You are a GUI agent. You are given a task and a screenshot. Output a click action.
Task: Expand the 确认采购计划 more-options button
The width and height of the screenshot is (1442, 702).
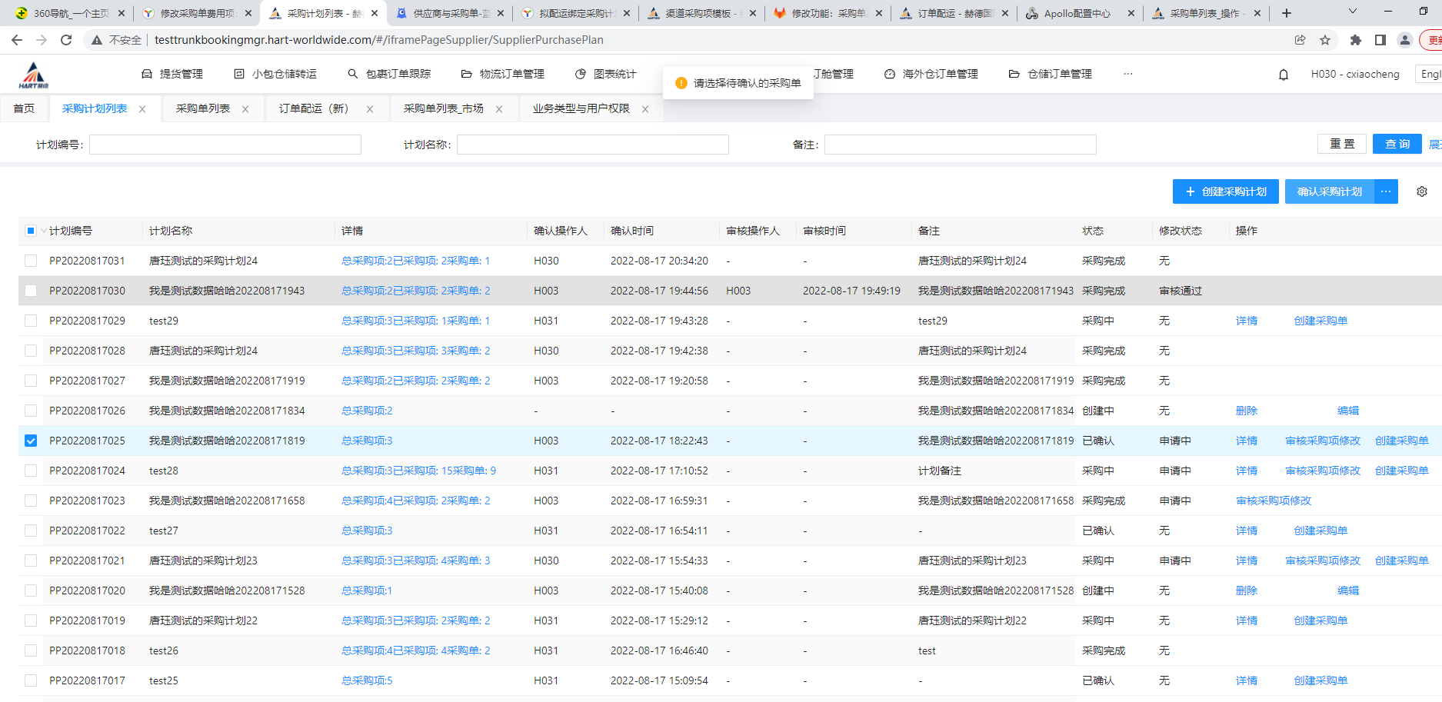1386,191
